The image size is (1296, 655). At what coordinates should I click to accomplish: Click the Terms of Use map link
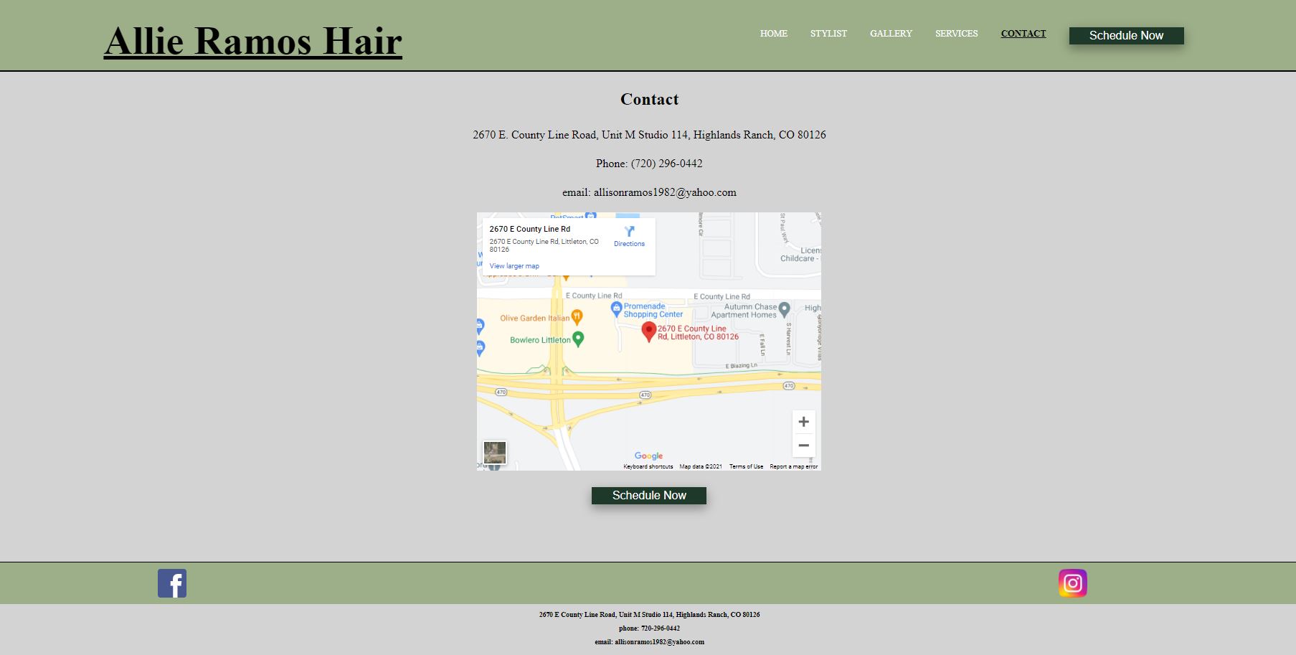coord(746,466)
